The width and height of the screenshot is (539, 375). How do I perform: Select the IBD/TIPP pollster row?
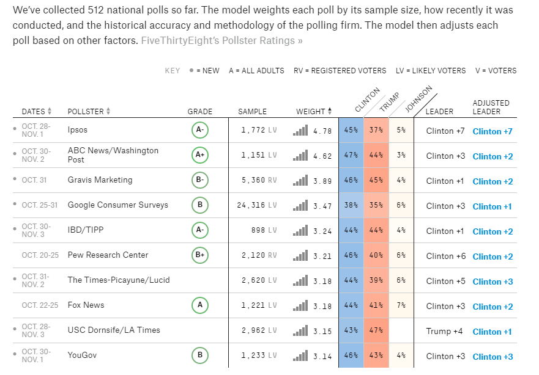[85, 230]
